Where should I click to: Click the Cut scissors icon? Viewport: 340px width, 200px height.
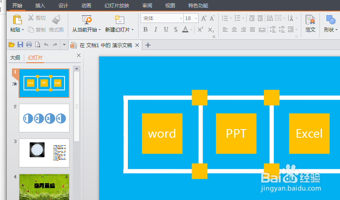(31, 18)
